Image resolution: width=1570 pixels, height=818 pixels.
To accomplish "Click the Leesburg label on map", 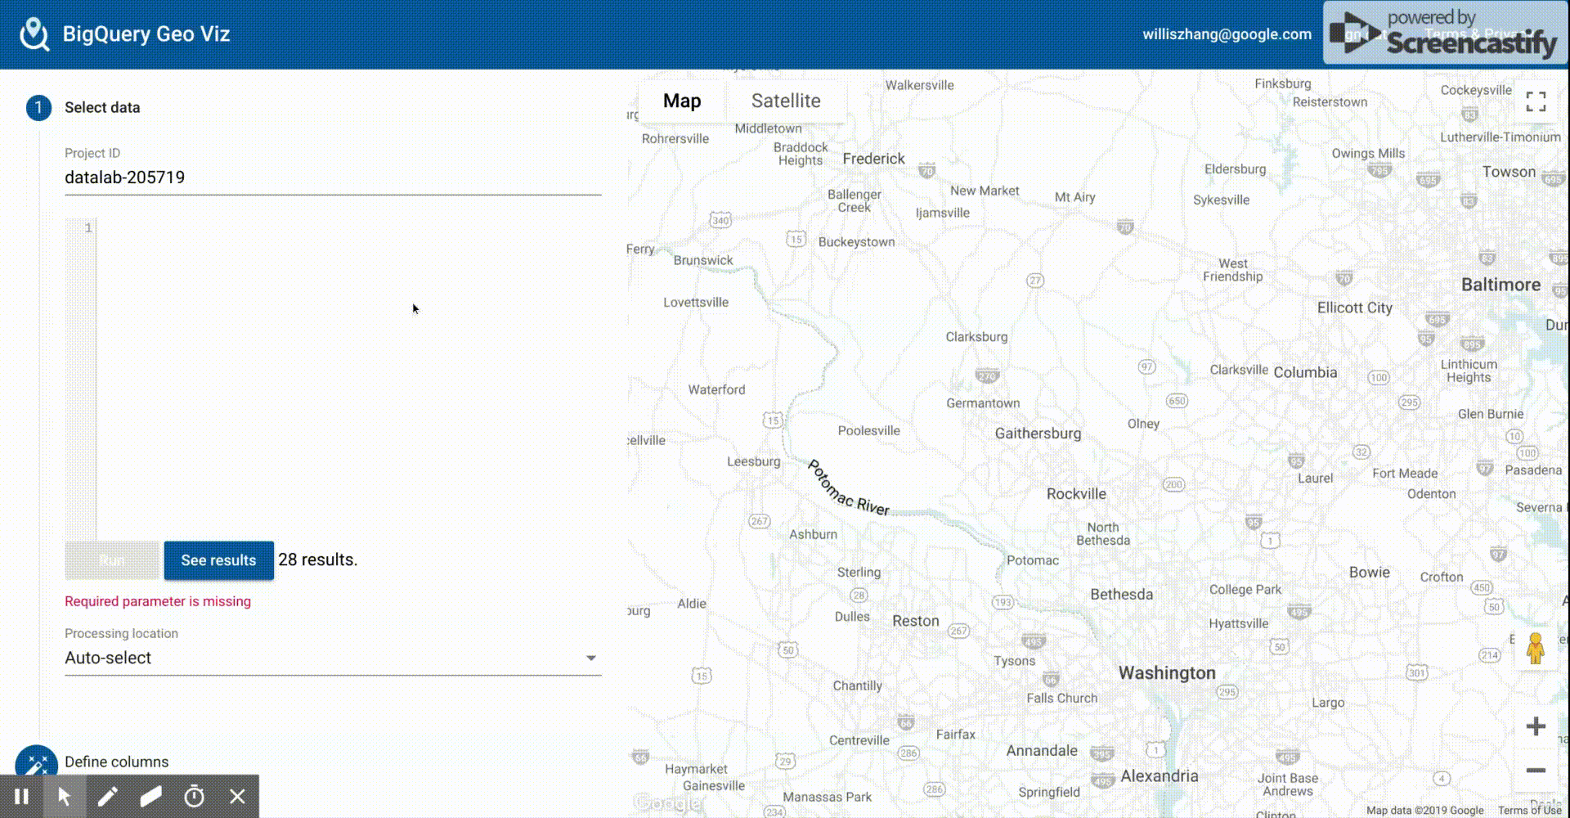I will (x=754, y=461).
